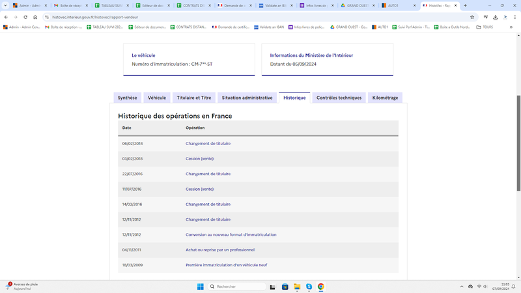This screenshot has width=521, height=293.
Task: Open the Windows Start menu
Action: pyautogui.click(x=201, y=286)
